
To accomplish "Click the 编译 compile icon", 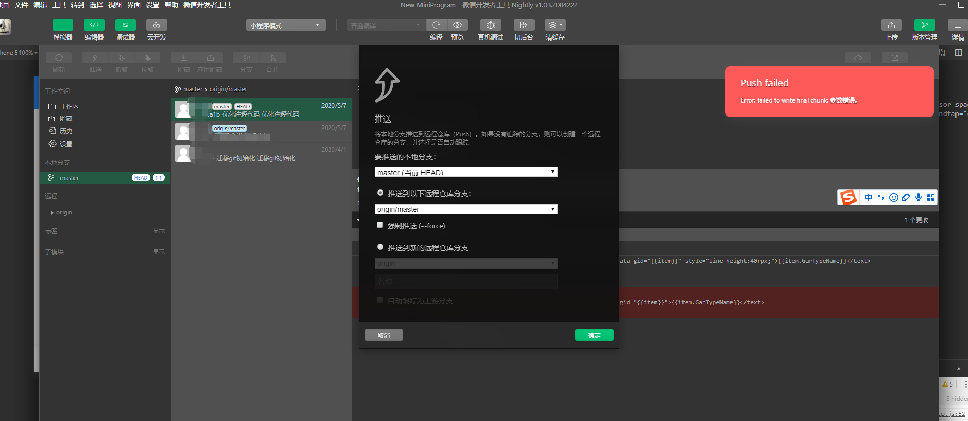I will pyautogui.click(x=436, y=25).
